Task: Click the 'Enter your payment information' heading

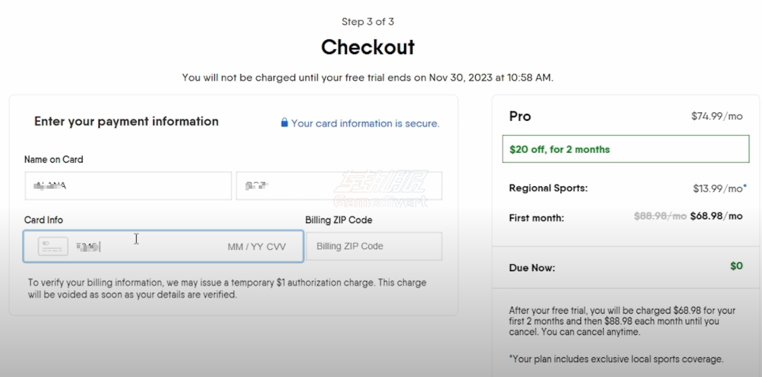Action: point(126,122)
